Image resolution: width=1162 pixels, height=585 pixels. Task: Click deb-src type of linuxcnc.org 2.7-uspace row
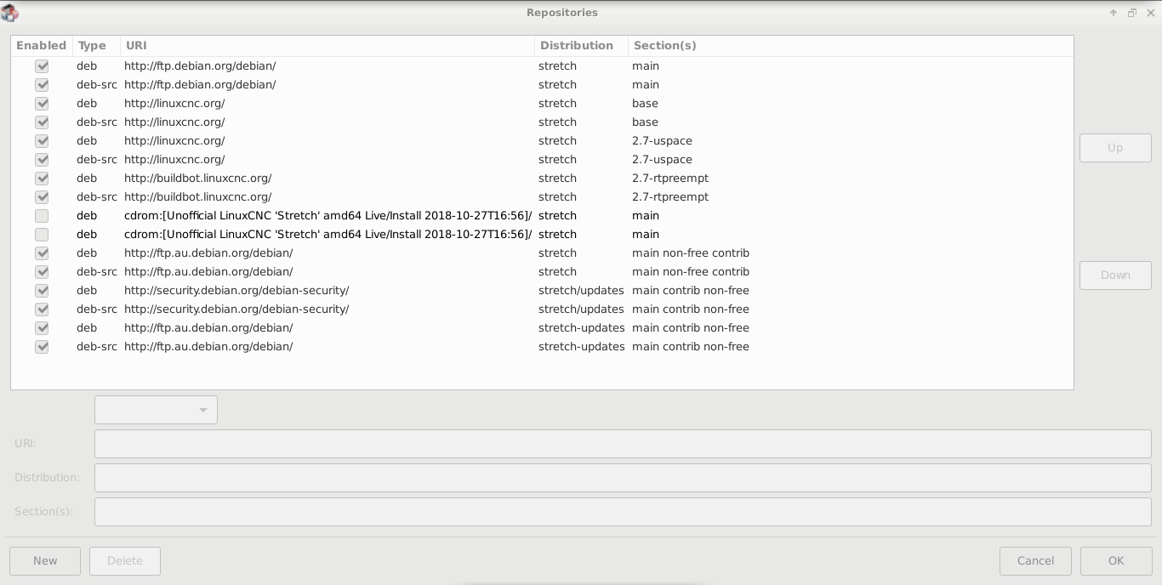97,159
